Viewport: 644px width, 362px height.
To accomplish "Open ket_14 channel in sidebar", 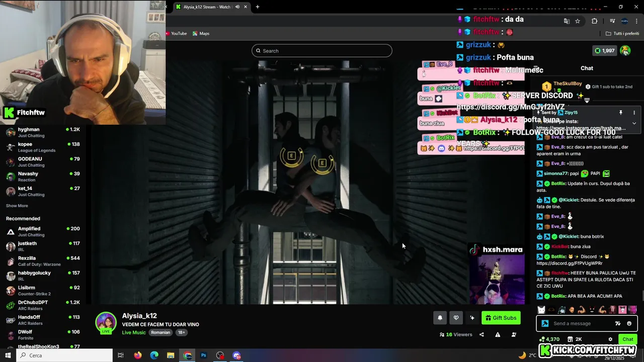I will (43, 191).
